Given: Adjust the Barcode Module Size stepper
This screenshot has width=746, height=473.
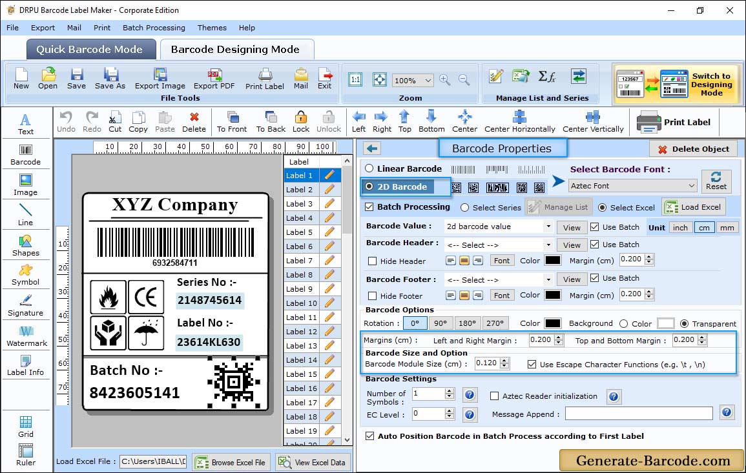Looking at the screenshot, I should (504, 364).
